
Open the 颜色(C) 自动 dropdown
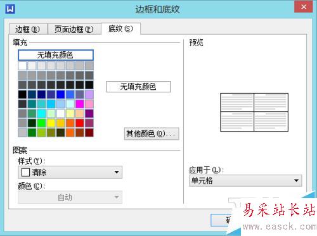tap(70, 197)
